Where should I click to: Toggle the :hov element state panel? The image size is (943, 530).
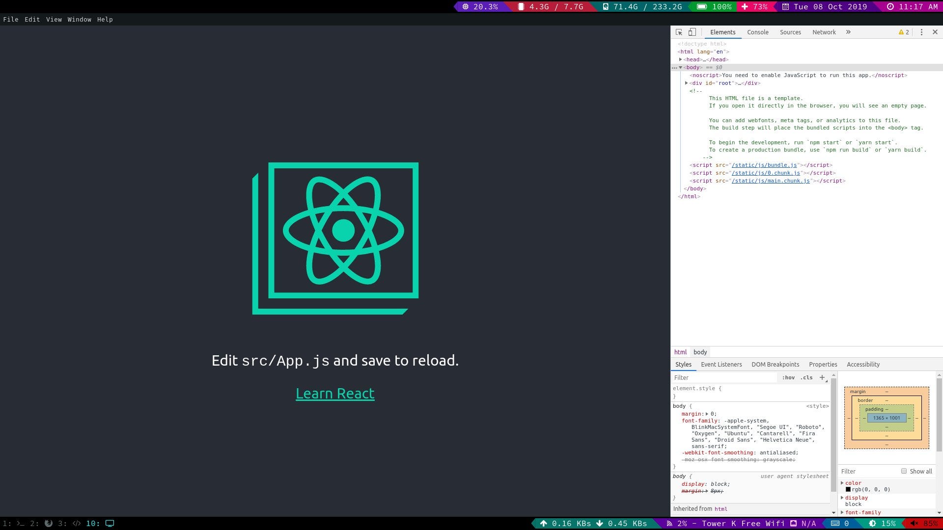(788, 377)
